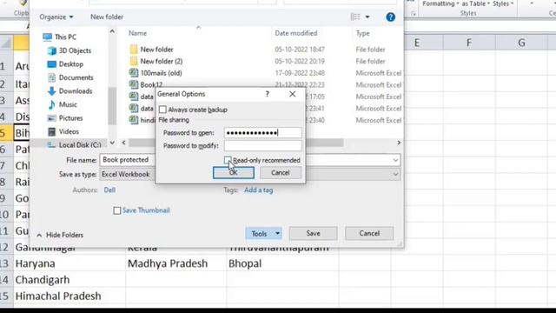This screenshot has width=556, height=313.
Task: Click the Password to modify field
Action: pyautogui.click(x=263, y=145)
